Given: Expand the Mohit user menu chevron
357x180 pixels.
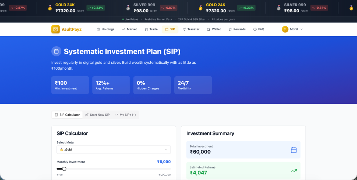Looking at the screenshot, I should pos(302,29).
